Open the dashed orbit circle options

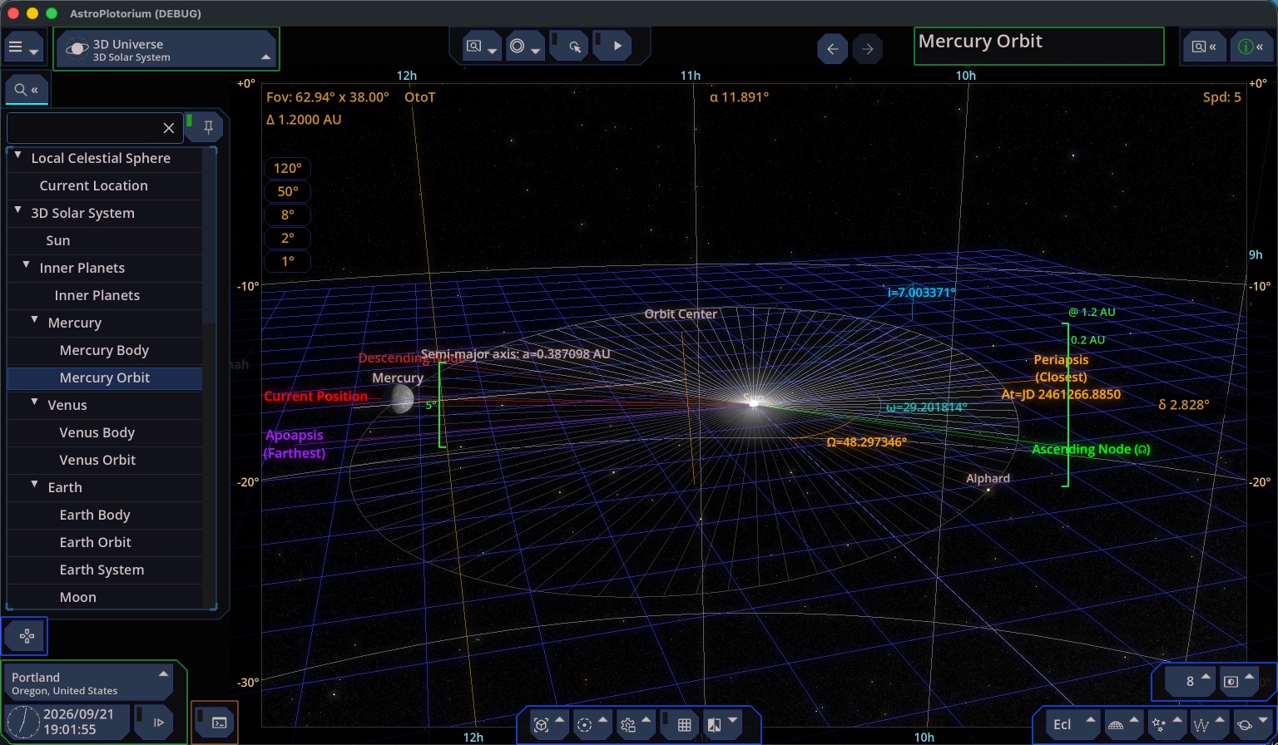coord(592,725)
